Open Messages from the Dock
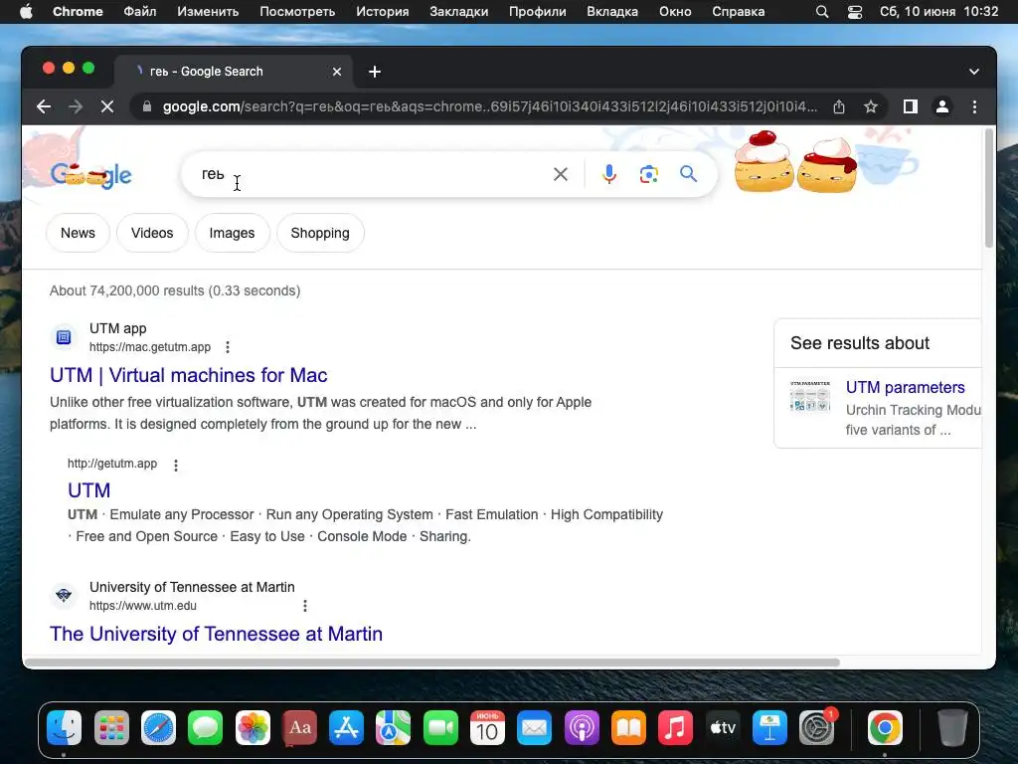The width and height of the screenshot is (1018, 764). (x=205, y=727)
